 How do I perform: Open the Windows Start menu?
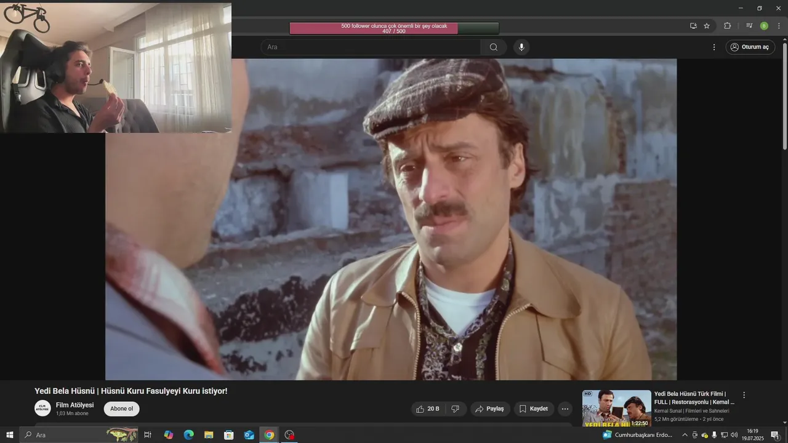9,435
